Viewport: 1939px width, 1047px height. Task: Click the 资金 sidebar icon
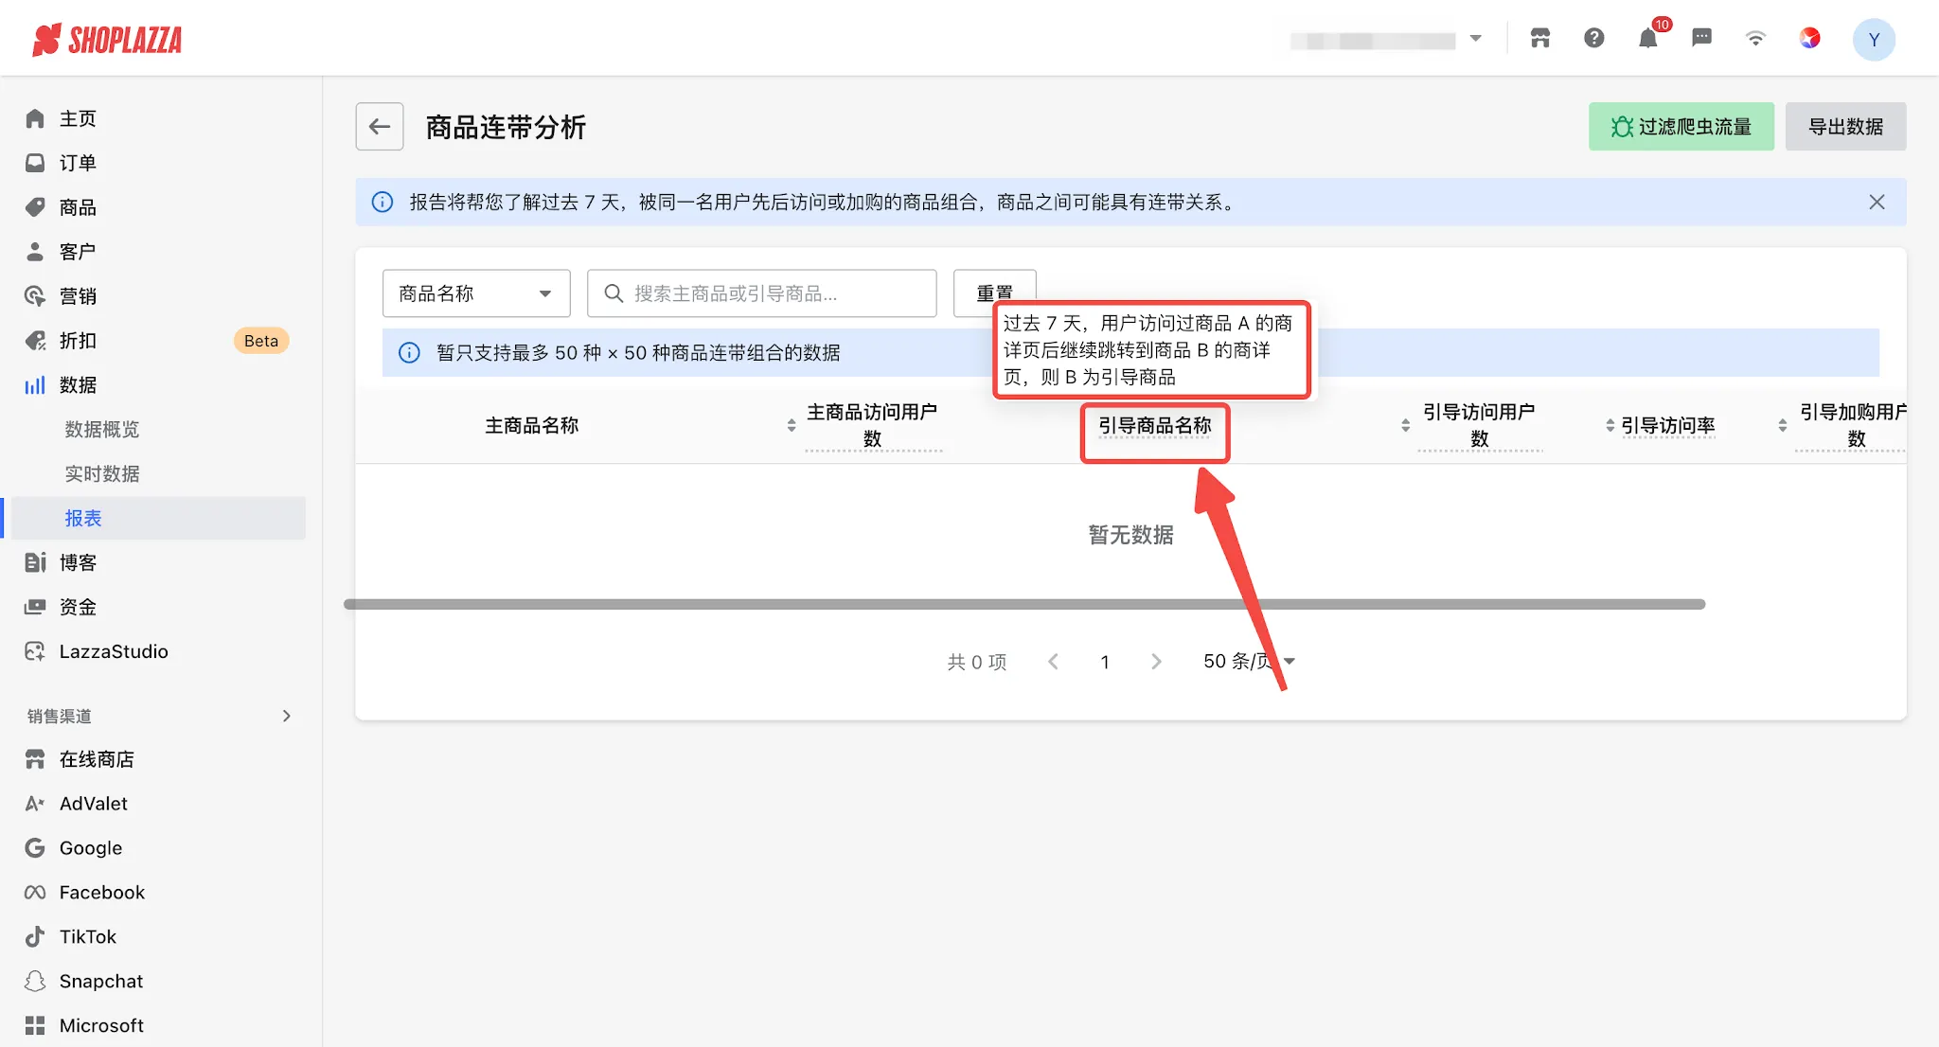[35, 607]
